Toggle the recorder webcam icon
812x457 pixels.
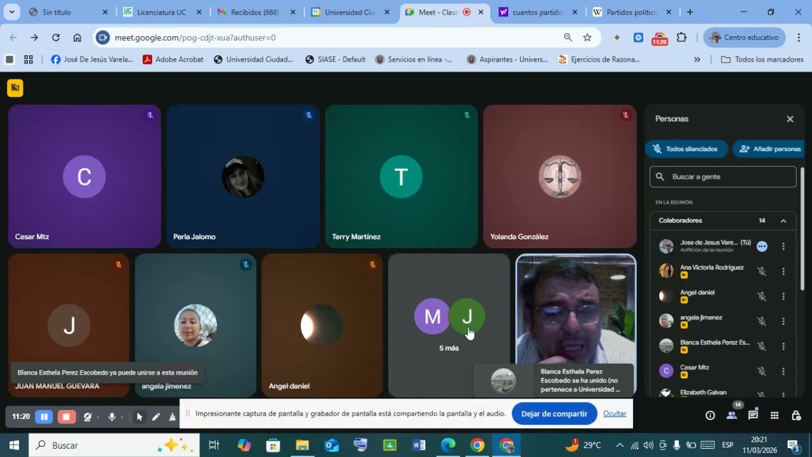coord(88,416)
